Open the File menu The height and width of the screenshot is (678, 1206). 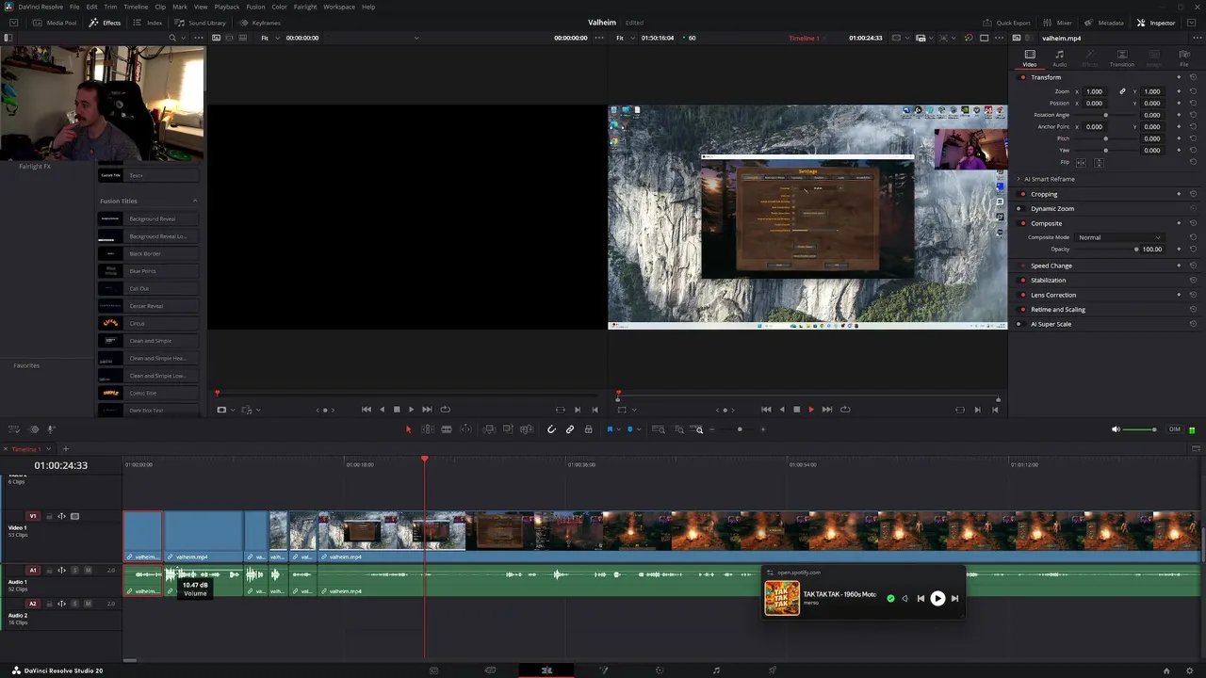pyautogui.click(x=74, y=7)
